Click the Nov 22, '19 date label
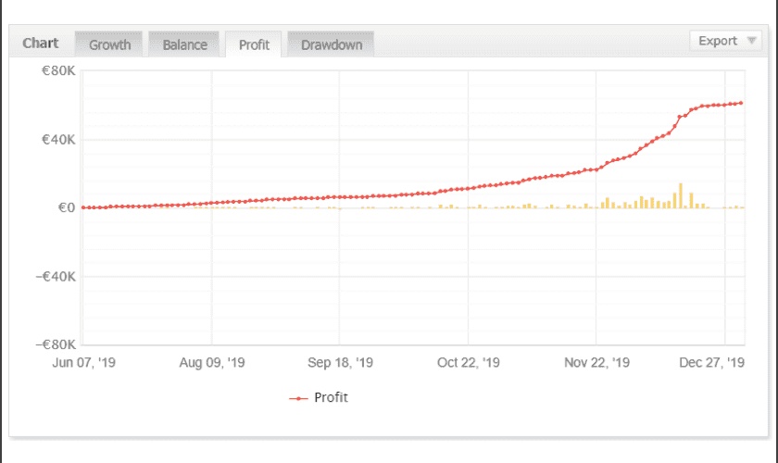This screenshot has height=463, width=778. [596, 363]
